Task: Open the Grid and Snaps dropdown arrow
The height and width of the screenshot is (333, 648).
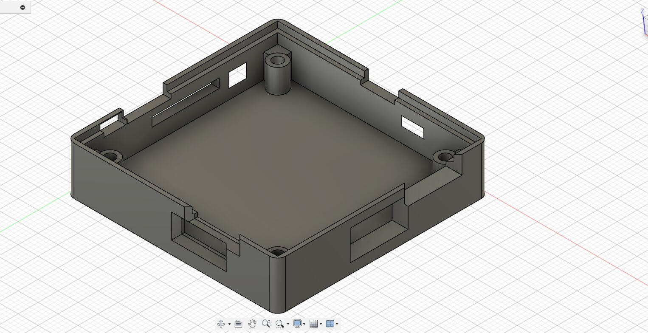Action: [x=321, y=324]
